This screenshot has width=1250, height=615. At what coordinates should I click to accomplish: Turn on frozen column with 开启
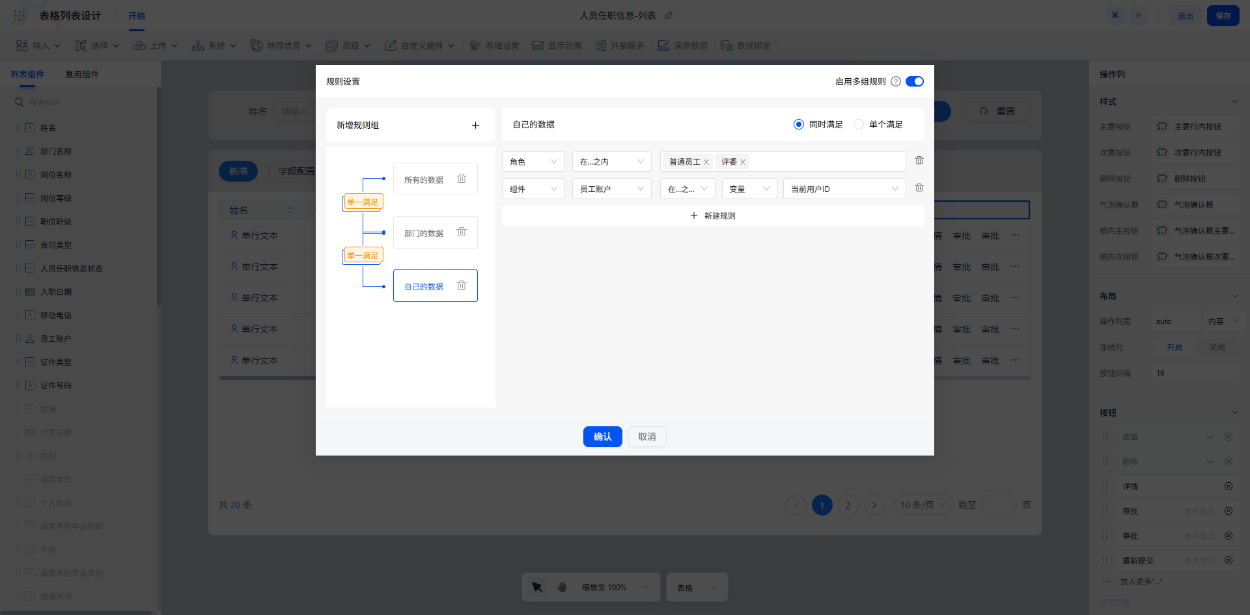(1174, 348)
